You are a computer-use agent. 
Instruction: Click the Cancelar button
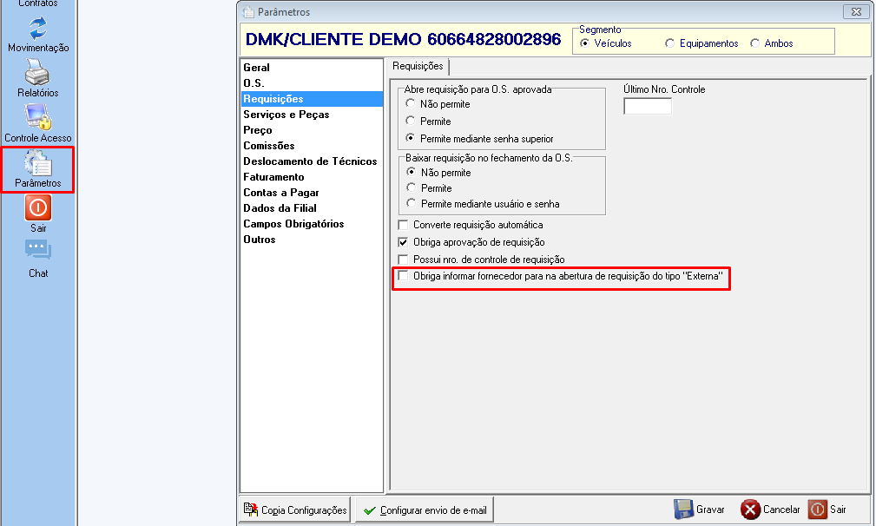click(x=770, y=510)
